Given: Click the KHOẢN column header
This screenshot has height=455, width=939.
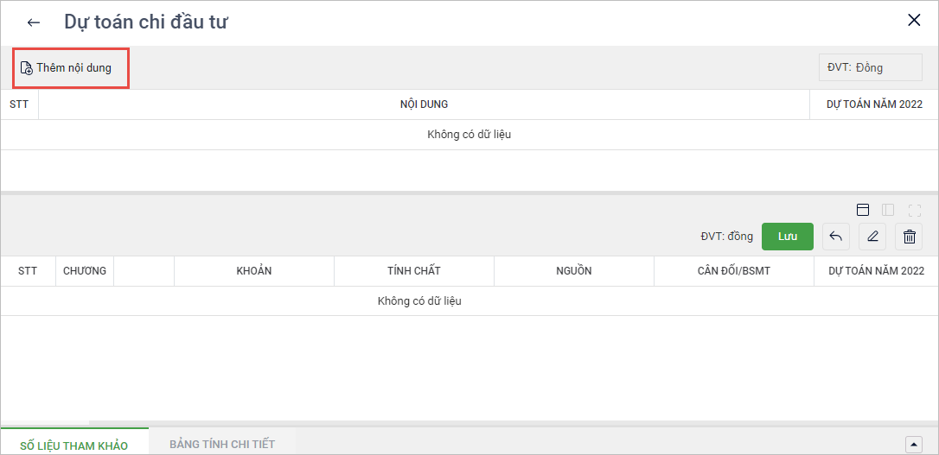Looking at the screenshot, I should (x=254, y=271).
